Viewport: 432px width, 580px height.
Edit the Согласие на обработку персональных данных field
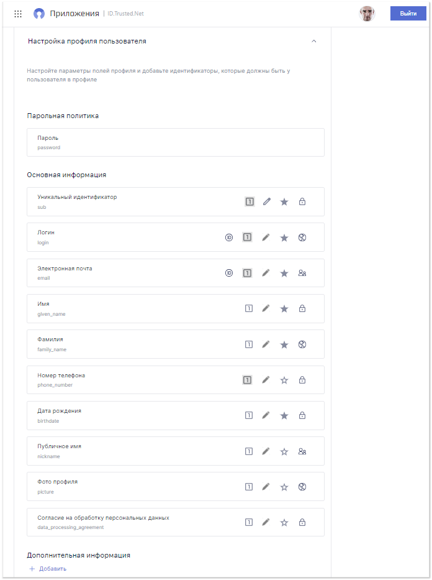(266, 522)
